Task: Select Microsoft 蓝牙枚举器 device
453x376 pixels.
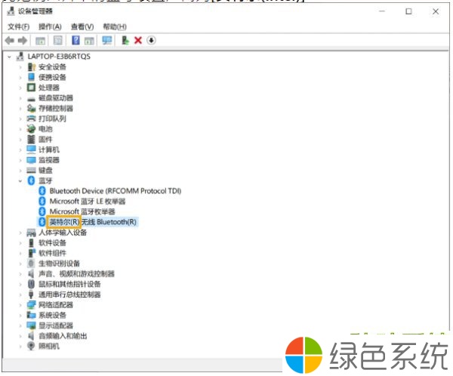Action: [x=82, y=212]
